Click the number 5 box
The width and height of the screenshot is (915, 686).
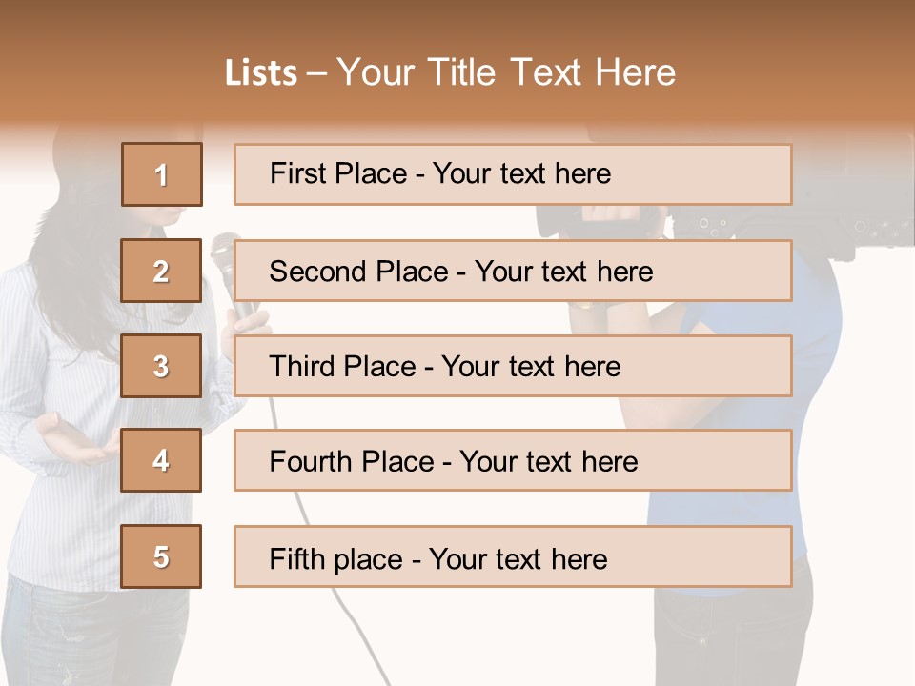pyautogui.click(x=161, y=556)
